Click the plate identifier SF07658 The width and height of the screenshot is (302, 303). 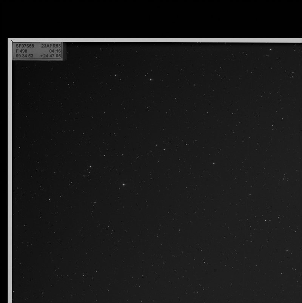(25, 45)
